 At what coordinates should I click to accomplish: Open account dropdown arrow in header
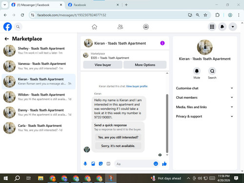click(233, 27)
